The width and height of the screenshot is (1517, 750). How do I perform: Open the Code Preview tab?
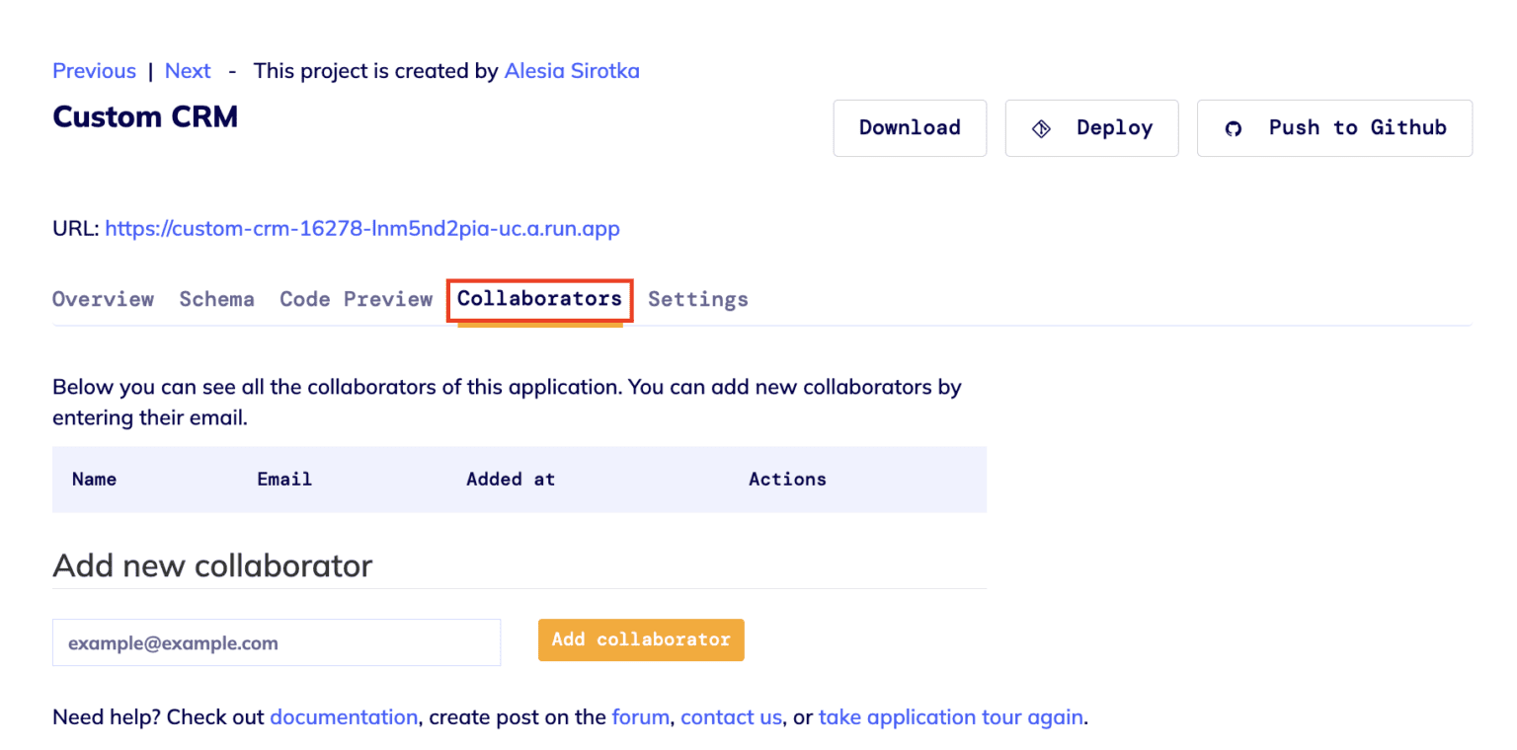pyautogui.click(x=355, y=299)
